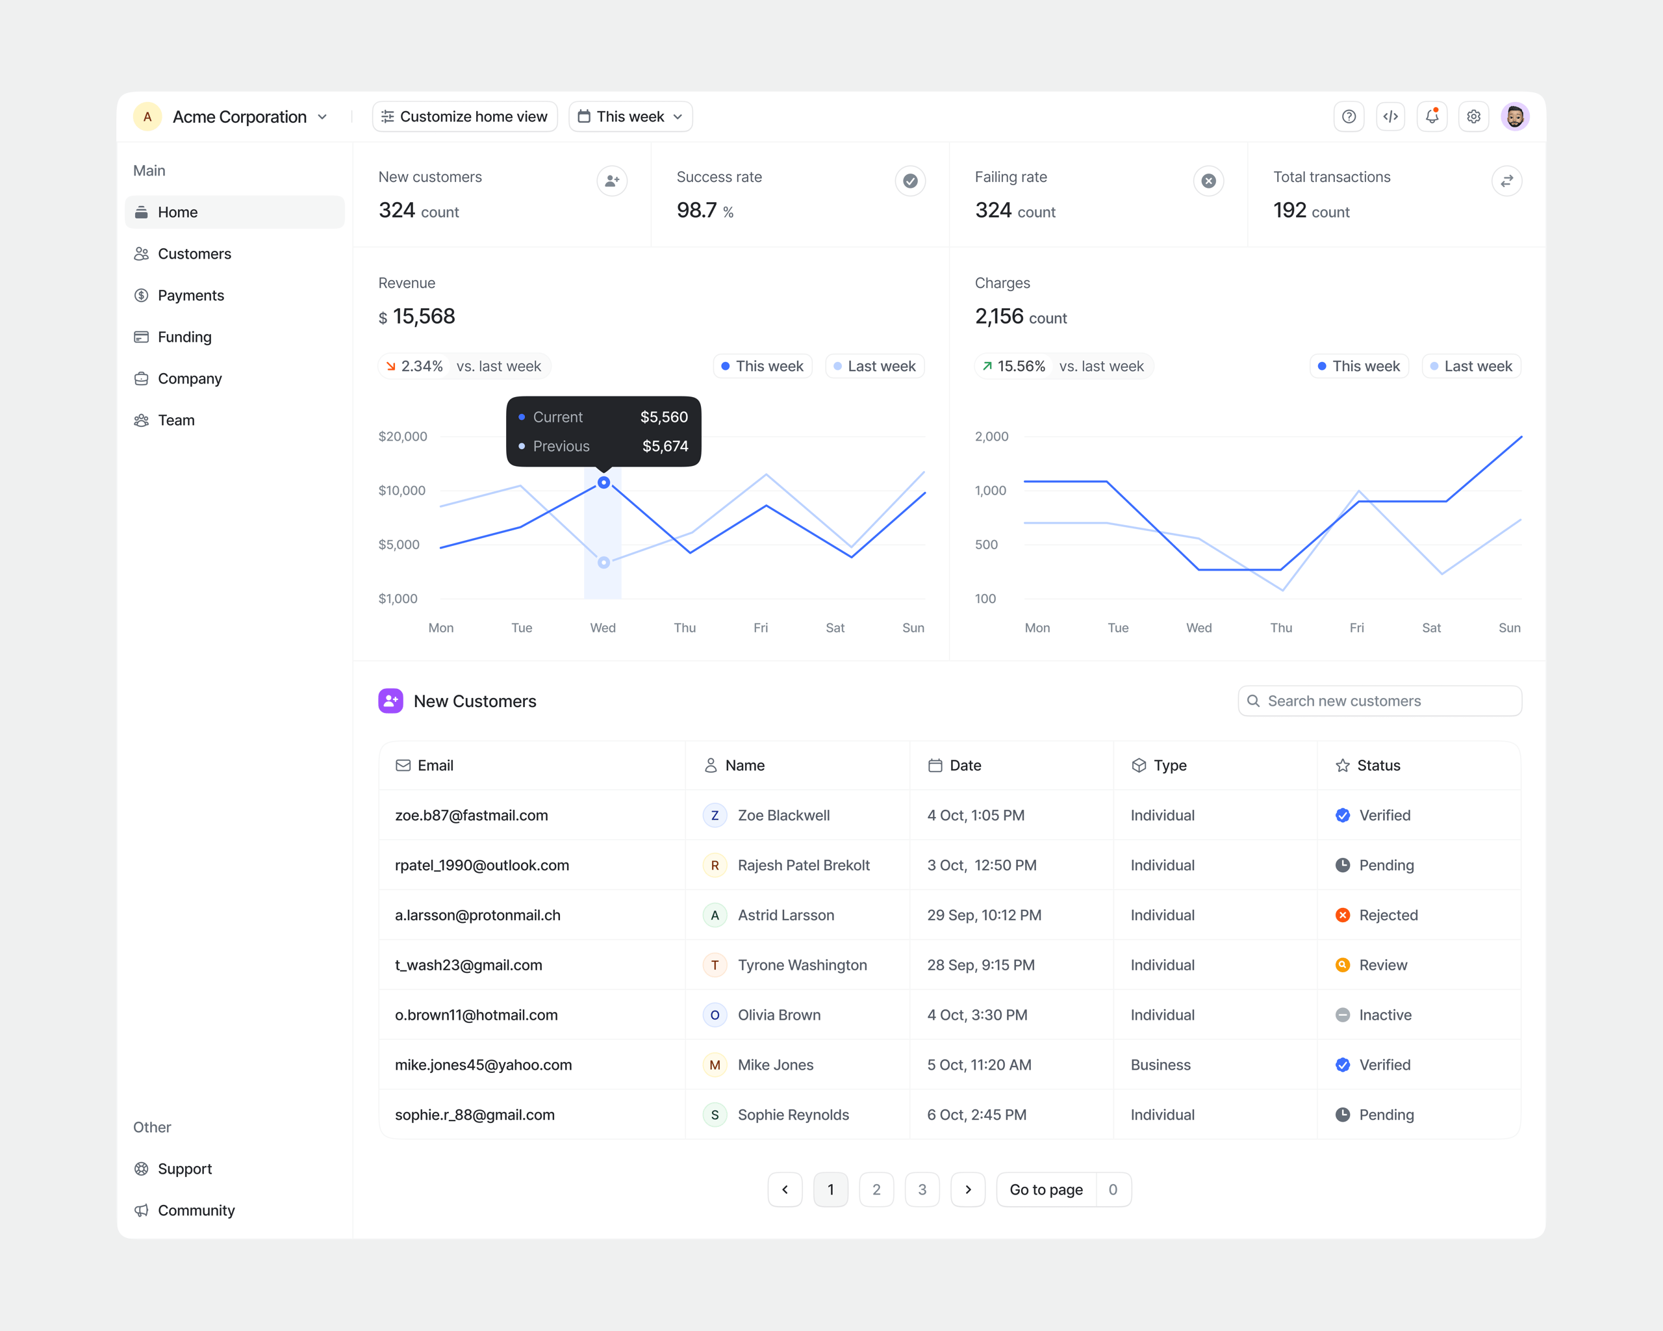This screenshot has height=1331, width=1663.
Task: Go to previous page arrow
Action: point(785,1189)
